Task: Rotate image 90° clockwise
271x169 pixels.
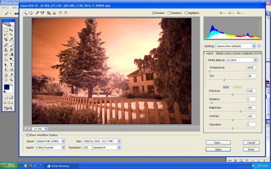Action: (x=66, y=13)
